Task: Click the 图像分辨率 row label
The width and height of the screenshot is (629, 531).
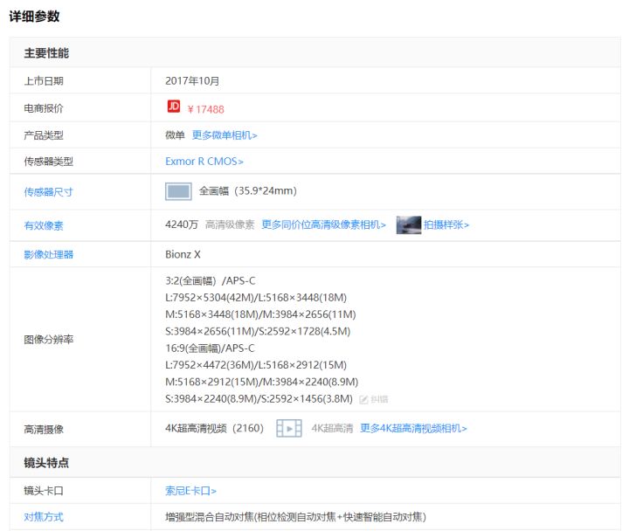Action: (x=49, y=340)
